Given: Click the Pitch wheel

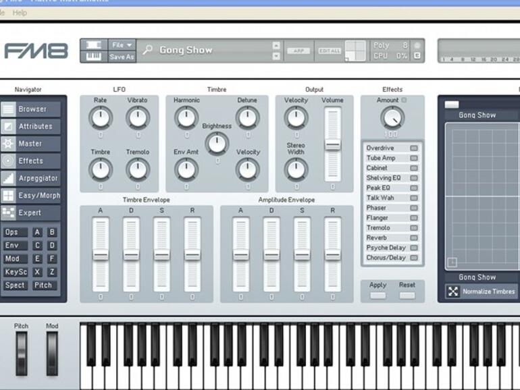Looking at the screenshot, I should pos(21,354).
